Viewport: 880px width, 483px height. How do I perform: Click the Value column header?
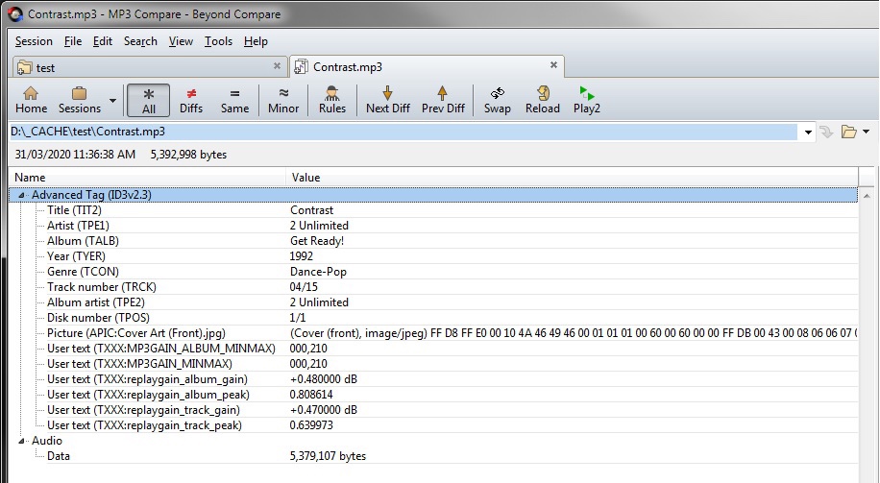tap(572, 178)
